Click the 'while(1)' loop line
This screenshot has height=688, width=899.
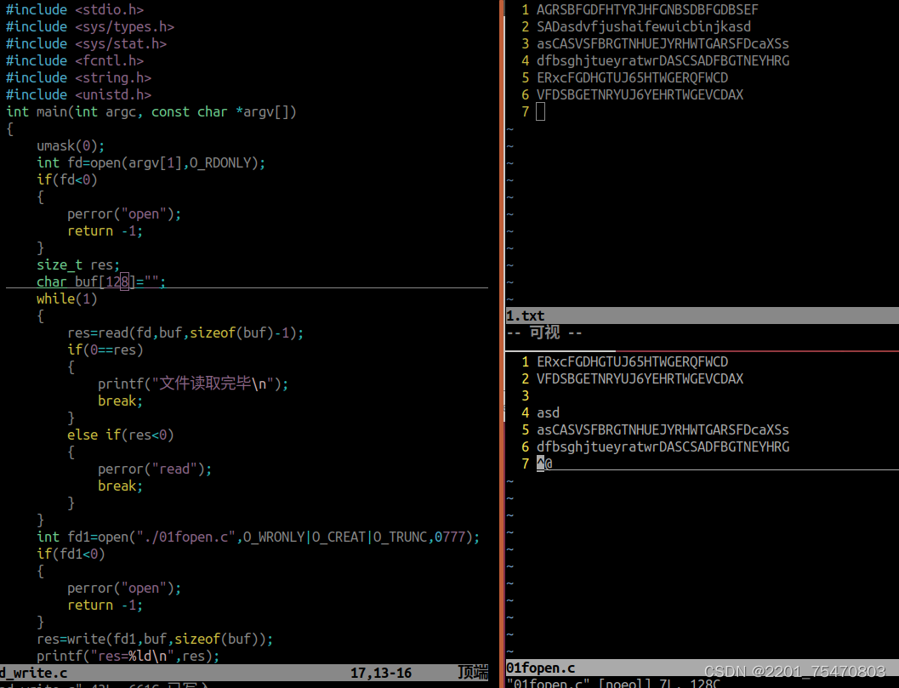[67, 299]
